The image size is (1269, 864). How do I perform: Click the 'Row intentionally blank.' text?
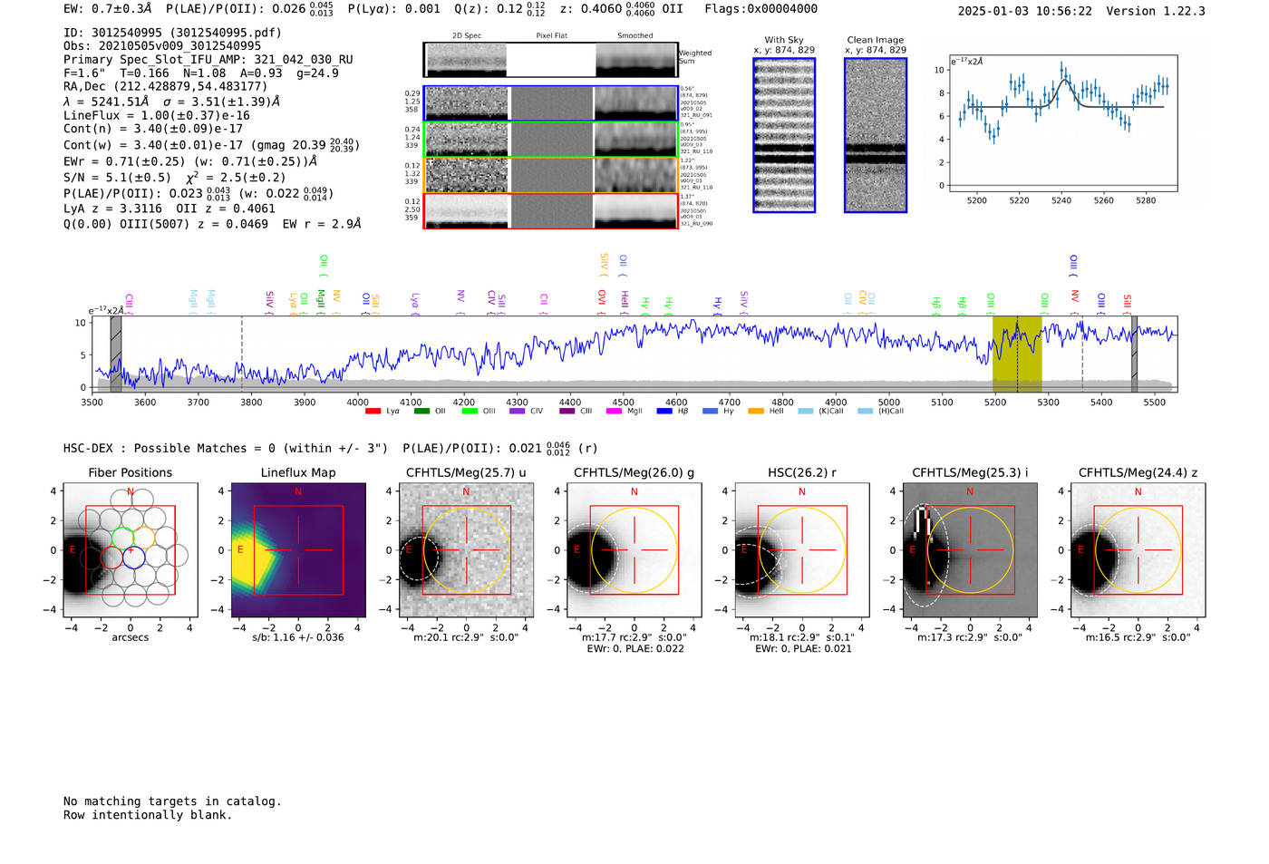pos(148,815)
